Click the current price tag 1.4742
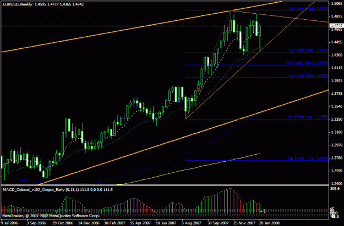This screenshot has width=344, height=226. click(x=337, y=26)
